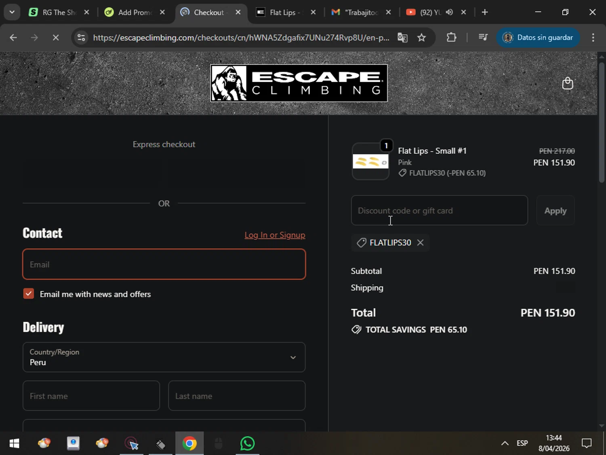Open the translate page icon
Viewport: 606px width, 455px height.
tap(402, 38)
